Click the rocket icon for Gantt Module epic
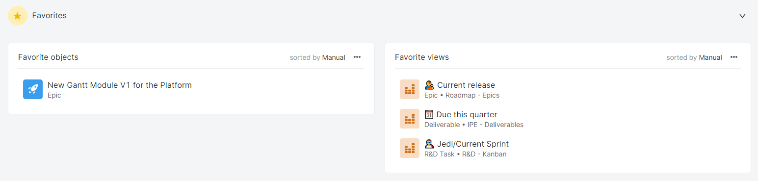Viewport: 758px width, 181px height. coord(33,89)
